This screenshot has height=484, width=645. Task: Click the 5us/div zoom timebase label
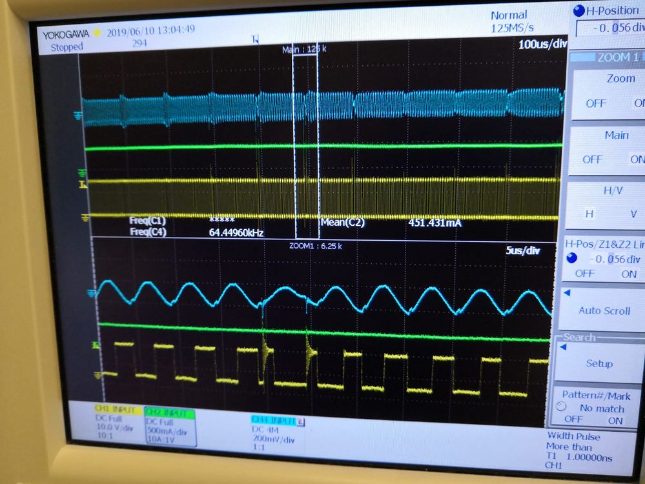pyautogui.click(x=522, y=250)
